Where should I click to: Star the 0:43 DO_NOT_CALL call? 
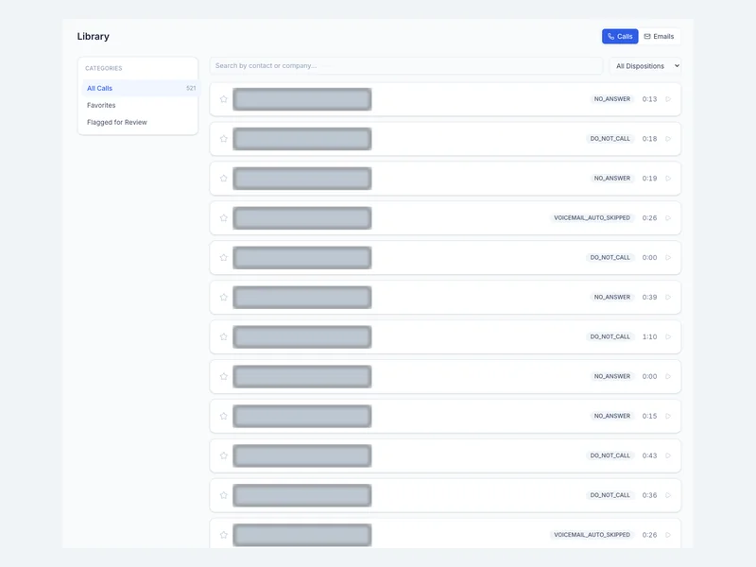click(x=224, y=455)
